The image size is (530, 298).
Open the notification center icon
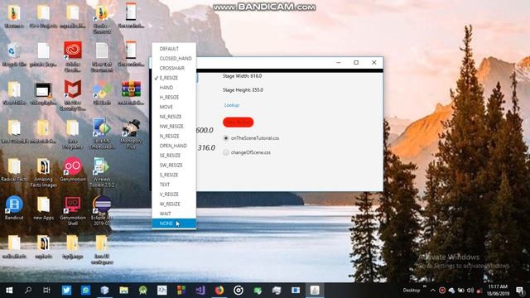coord(520,291)
